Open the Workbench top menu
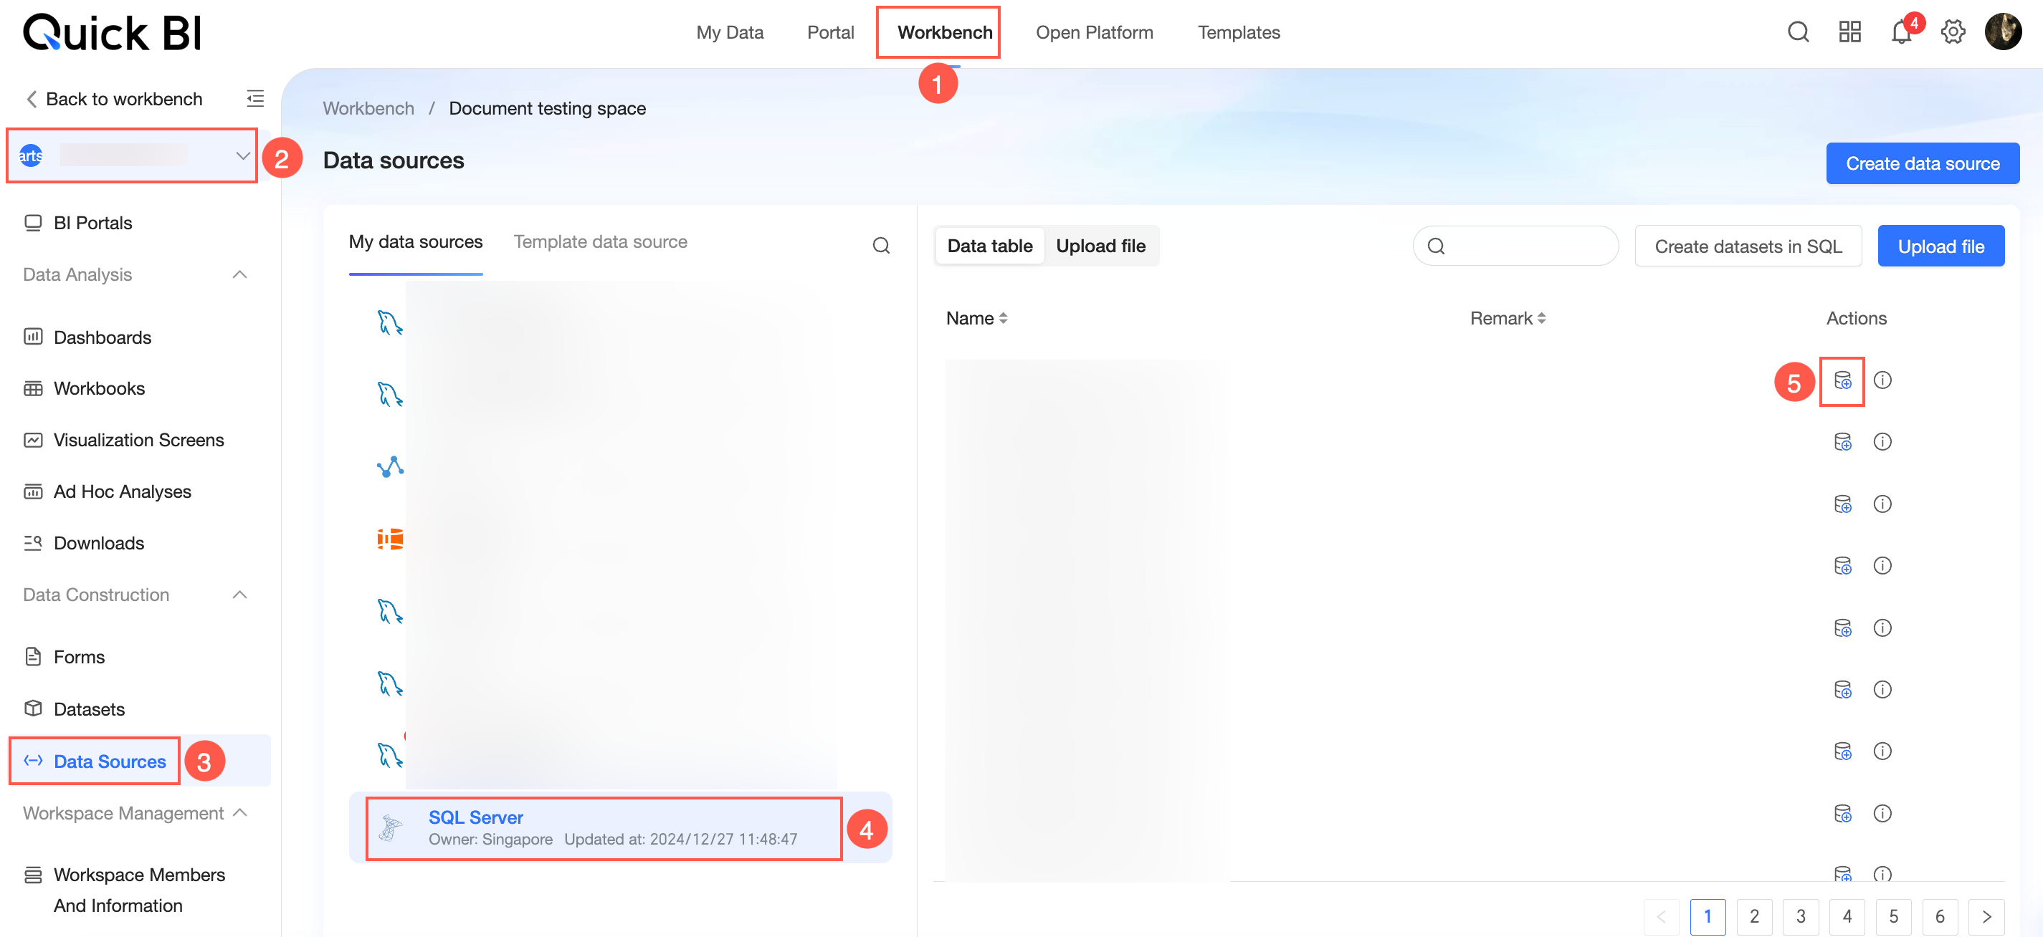Image resolution: width=2043 pixels, height=937 pixels. tap(945, 32)
